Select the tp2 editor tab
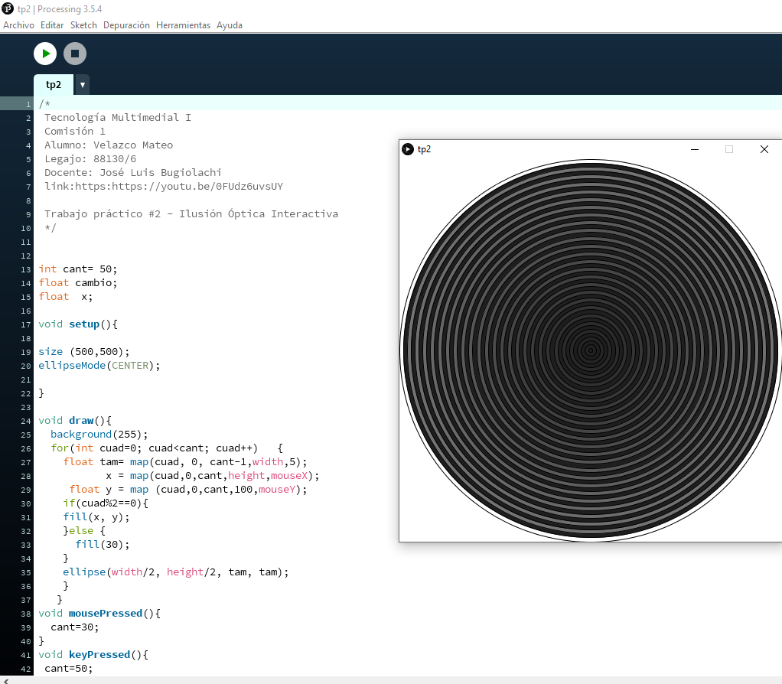The height and width of the screenshot is (684, 782). point(53,85)
